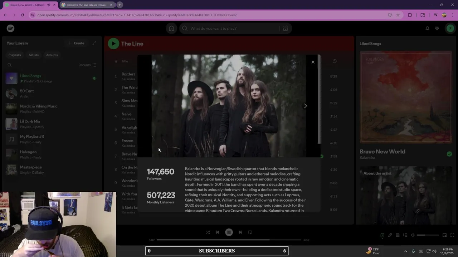Image resolution: width=458 pixels, height=257 pixels.
Task: Show next artist photo in popup
Action: point(305,106)
